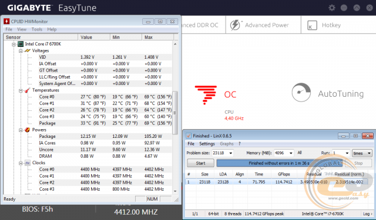376x220 pixels.
Task: Click the Value column header
Action: [94, 37]
